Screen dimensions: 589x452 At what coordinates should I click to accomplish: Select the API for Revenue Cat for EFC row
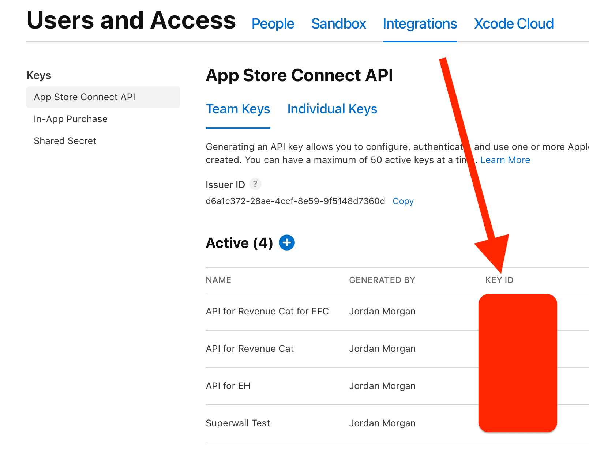tap(267, 311)
